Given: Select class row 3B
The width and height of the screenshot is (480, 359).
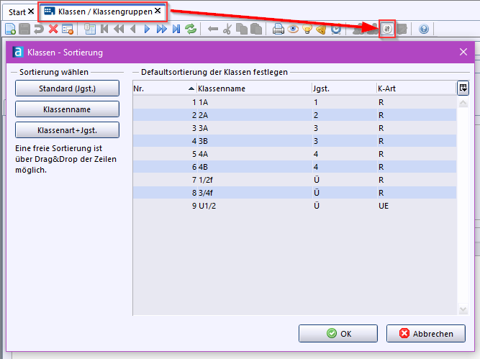Looking at the screenshot, I should [x=294, y=141].
